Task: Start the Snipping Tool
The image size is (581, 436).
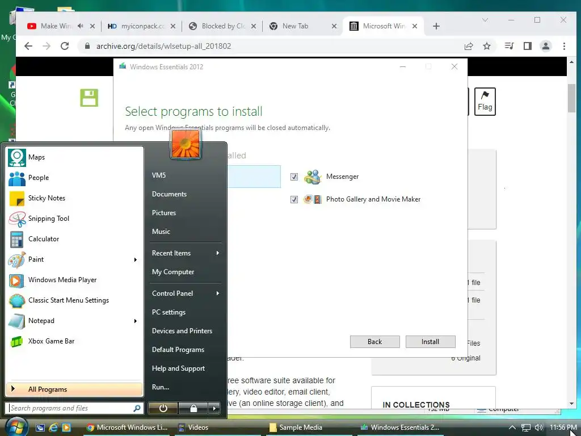Action: pos(74,219)
